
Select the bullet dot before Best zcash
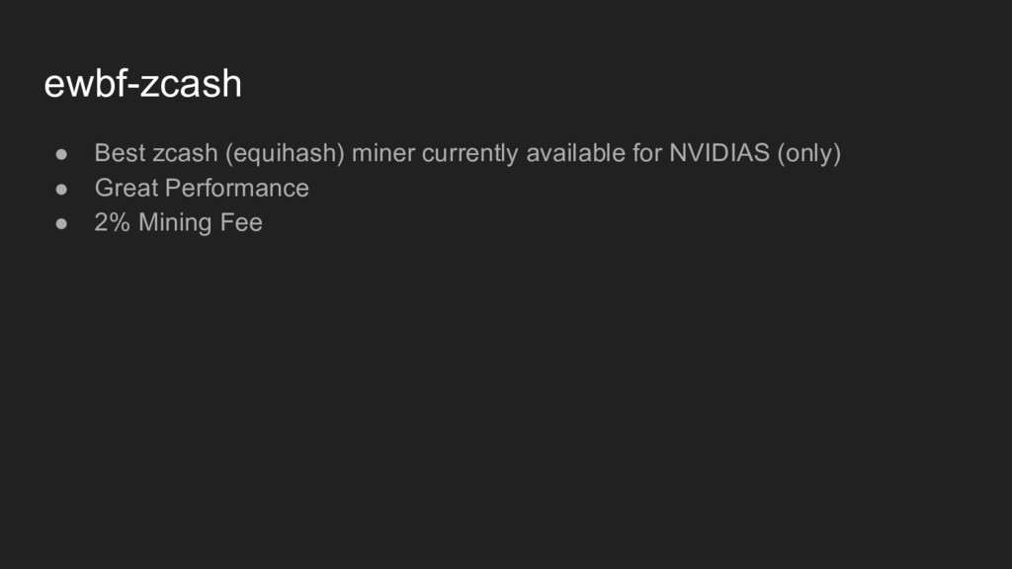point(61,154)
